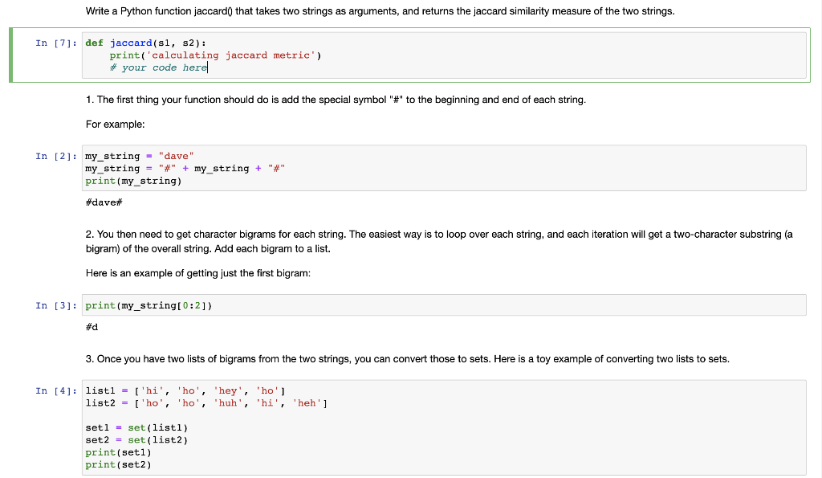Click the '#d' output text
The width and height of the screenshot is (822, 478).
click(x=92, y=327)
